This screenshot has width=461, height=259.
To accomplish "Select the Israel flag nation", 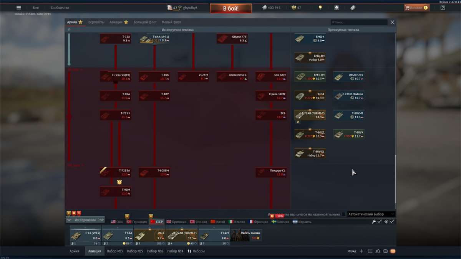I will click(x=302, y=222).
